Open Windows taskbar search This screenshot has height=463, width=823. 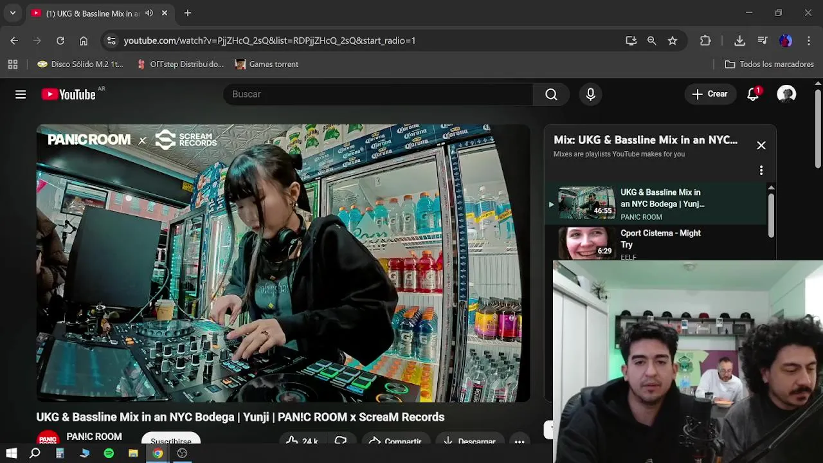click(35, 453)
